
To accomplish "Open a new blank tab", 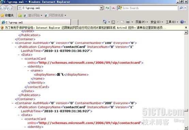I will [x=75, y=23].
